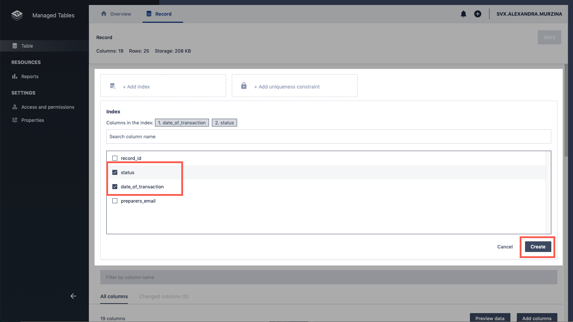The width and height of the screenshot is (573, 322).
Task: Click the Managed Tables logo icon
Action: (17, 15)
